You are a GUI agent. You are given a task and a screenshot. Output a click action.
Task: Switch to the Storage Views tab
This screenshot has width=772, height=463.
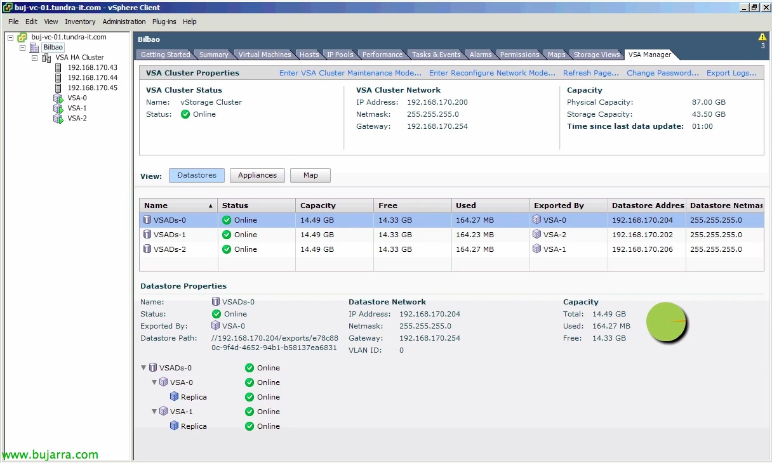(x=596, y=55)
